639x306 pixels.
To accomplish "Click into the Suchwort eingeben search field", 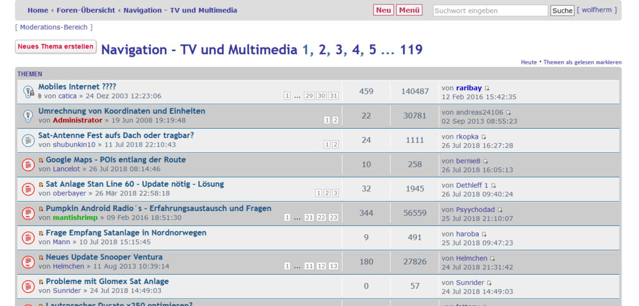I will coord(490,11).
